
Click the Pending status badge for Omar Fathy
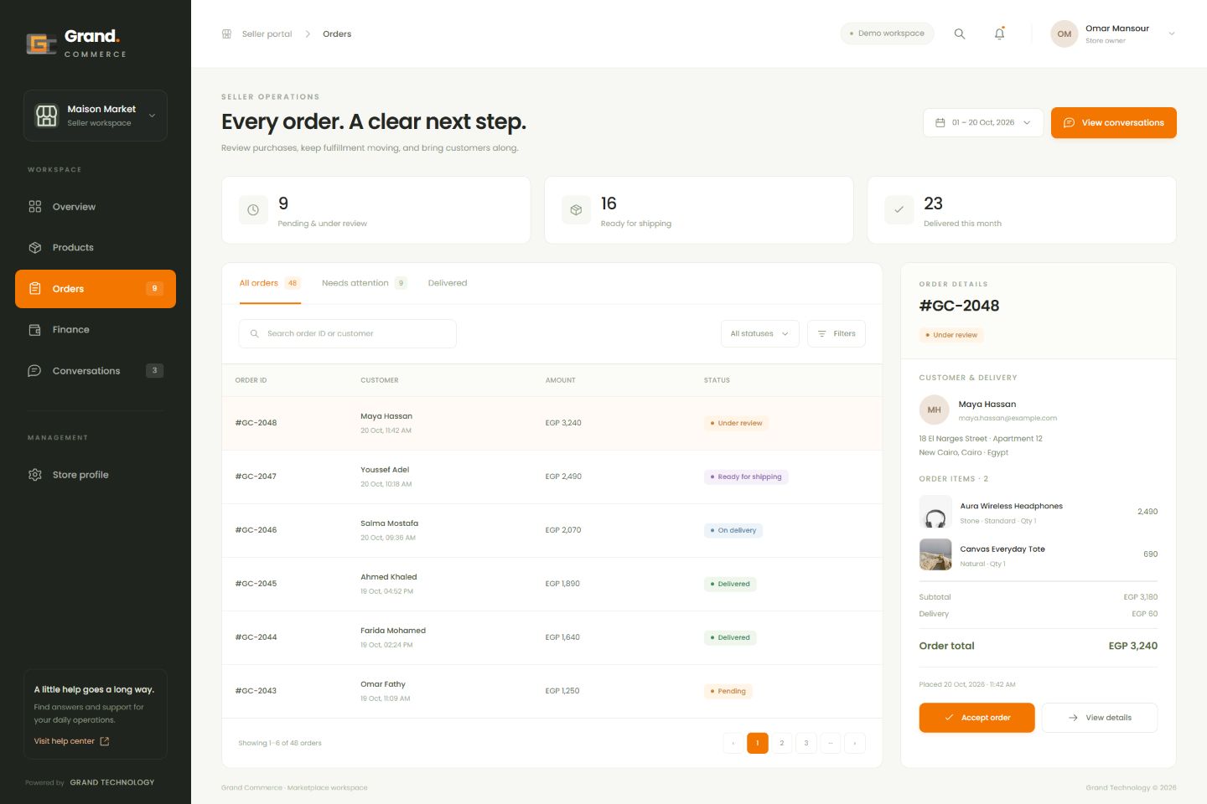point(728,692)
